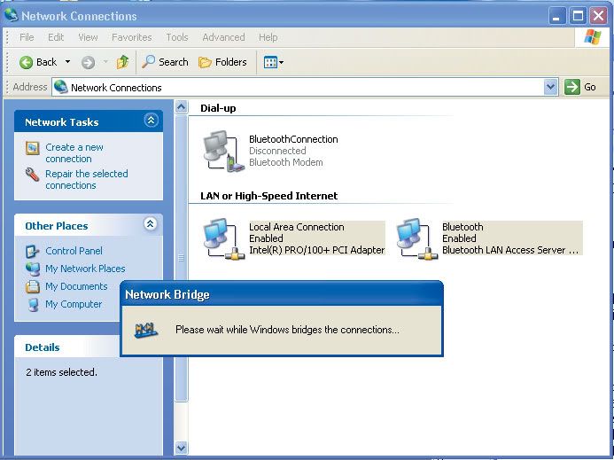The width and height of the screenshot is (614, 460).
Task: Click Repair the selected connections link
Action: tap(87, 179)
